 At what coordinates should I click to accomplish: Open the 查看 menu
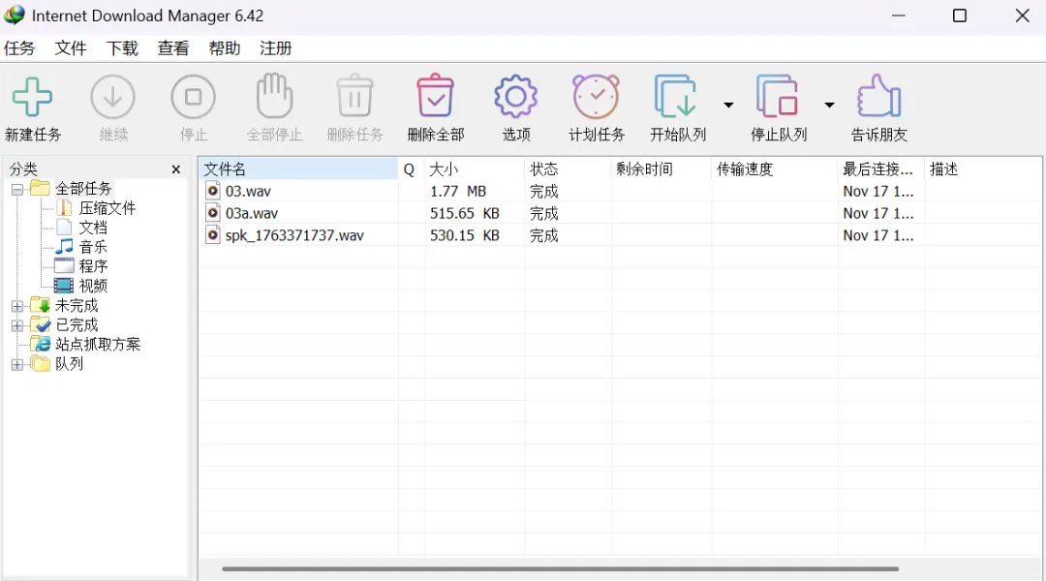click(x=173, y=48)
